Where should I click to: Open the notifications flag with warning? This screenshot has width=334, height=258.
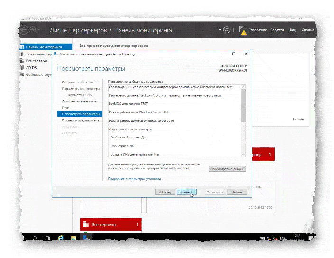(242, 30)
